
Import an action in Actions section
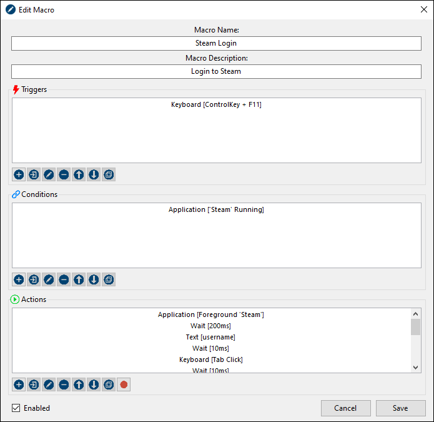[34, 384]
